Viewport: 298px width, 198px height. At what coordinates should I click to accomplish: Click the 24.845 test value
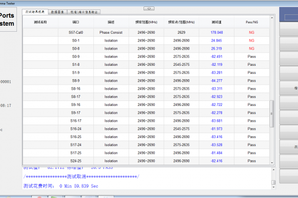click(217, 41)
